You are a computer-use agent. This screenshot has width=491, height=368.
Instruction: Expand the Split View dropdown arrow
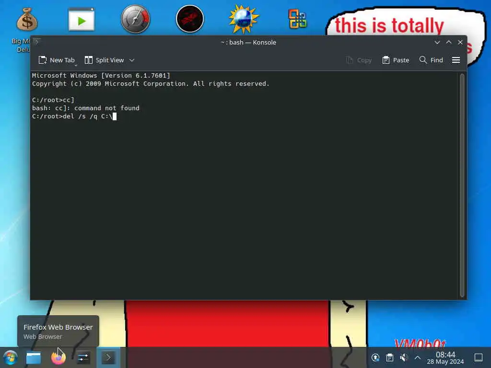(x=132, y=60)
